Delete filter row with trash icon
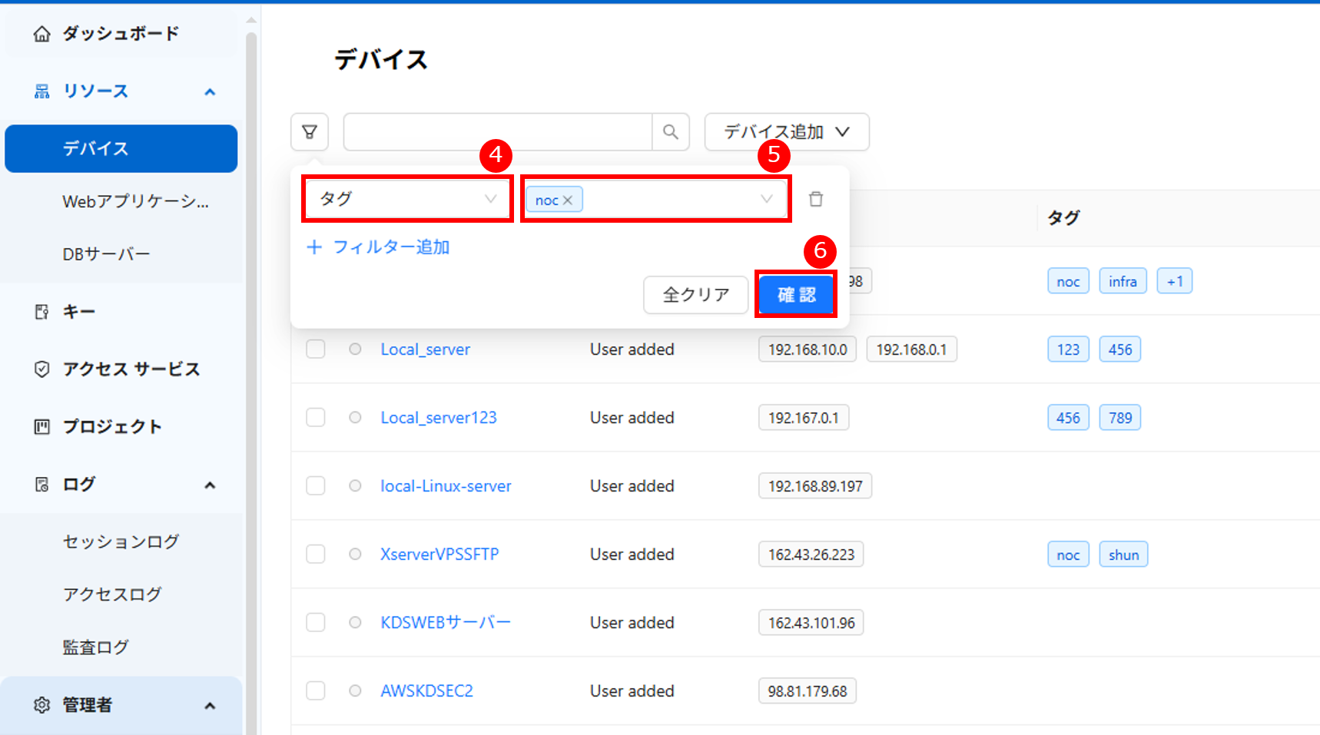The width and height of the screenshot is (1320, 735). 815,200
